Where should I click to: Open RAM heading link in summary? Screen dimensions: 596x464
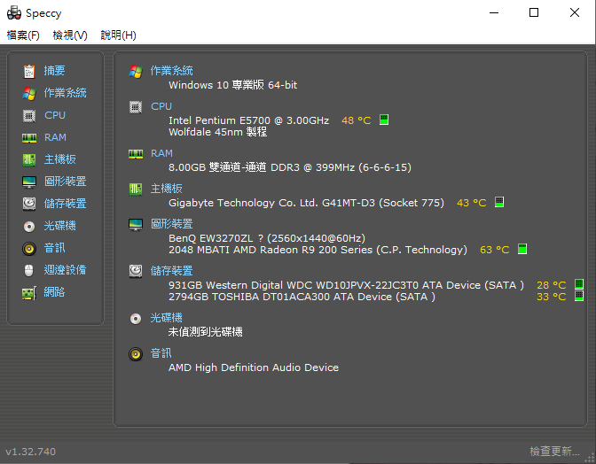[161, 153]
